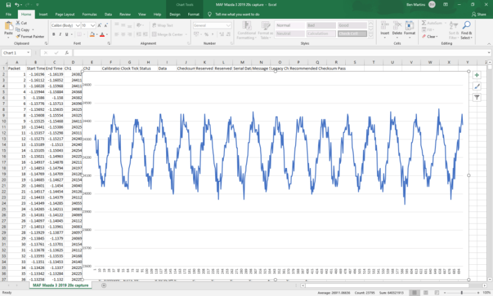Toggle Bold formatting

[54, 34]
